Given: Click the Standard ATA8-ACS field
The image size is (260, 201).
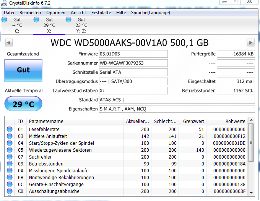Looking at the screenshot, I should [x=177, y=100].
